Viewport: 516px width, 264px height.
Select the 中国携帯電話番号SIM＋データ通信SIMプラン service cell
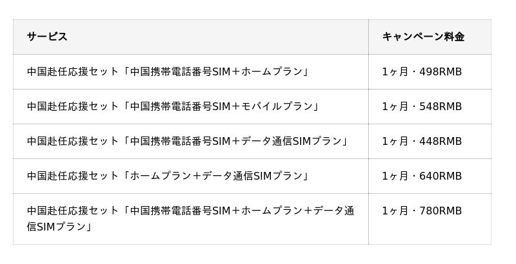pos(187,141)
